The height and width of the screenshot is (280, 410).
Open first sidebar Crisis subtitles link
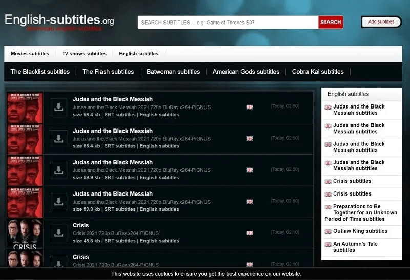click(x=352, y=181)
